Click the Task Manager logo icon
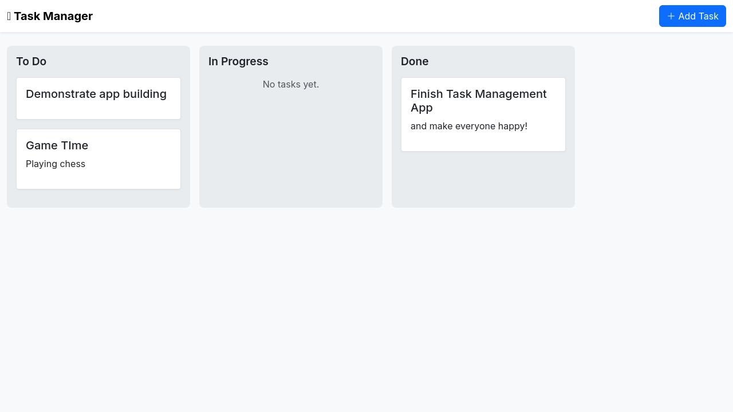The image size is (733, 412). pos(9,17)
